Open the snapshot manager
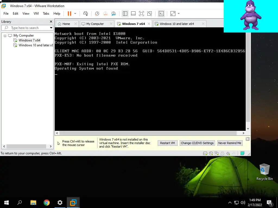 tap(113, 14)
